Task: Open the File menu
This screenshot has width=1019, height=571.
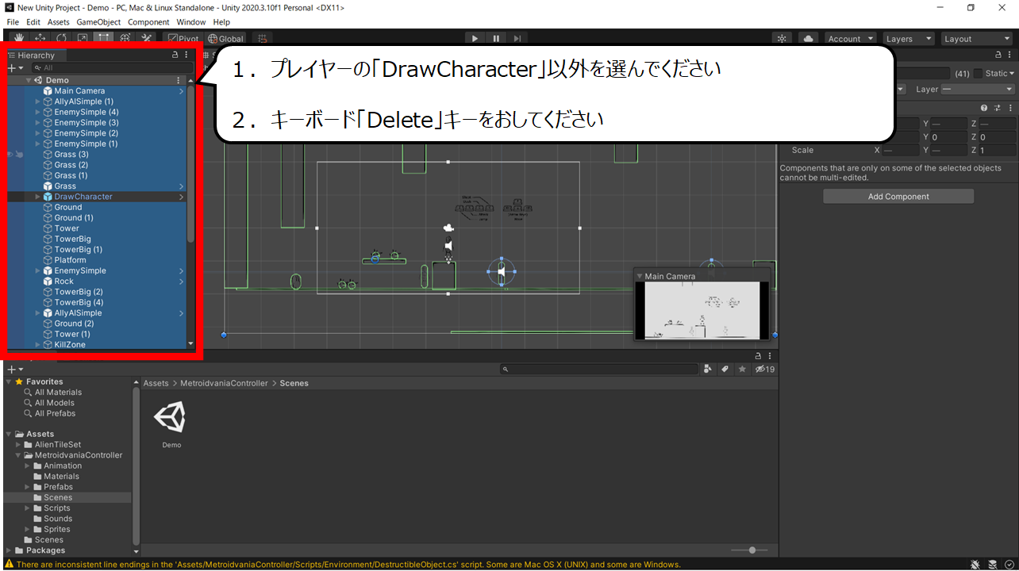Action: [x=13, y=22]
